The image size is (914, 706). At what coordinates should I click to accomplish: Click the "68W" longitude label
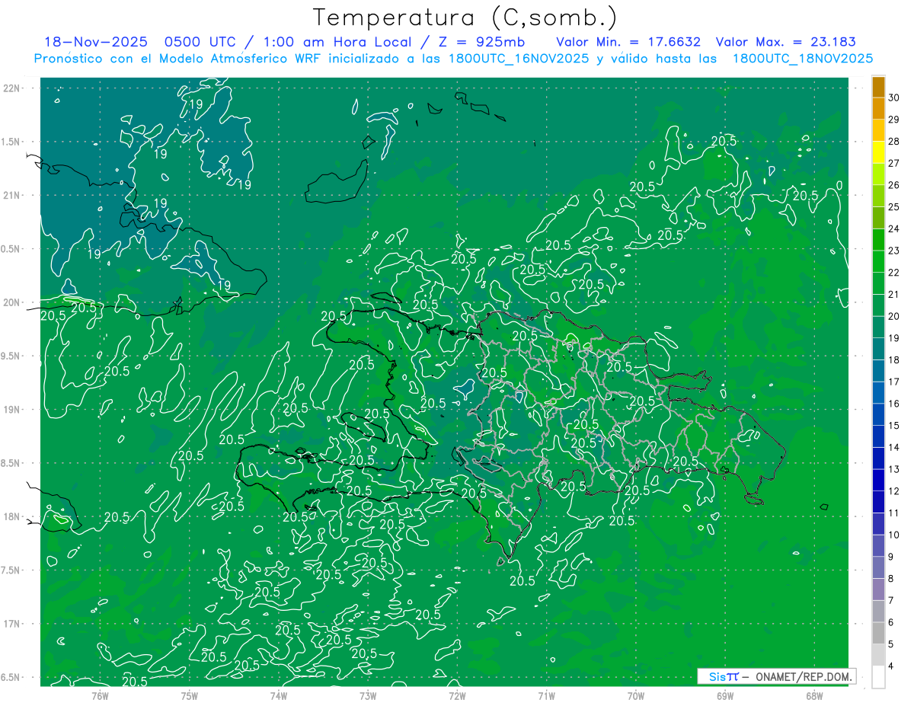(x=813, y=695)
